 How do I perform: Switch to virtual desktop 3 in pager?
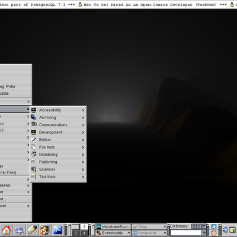tap(75, 233)
